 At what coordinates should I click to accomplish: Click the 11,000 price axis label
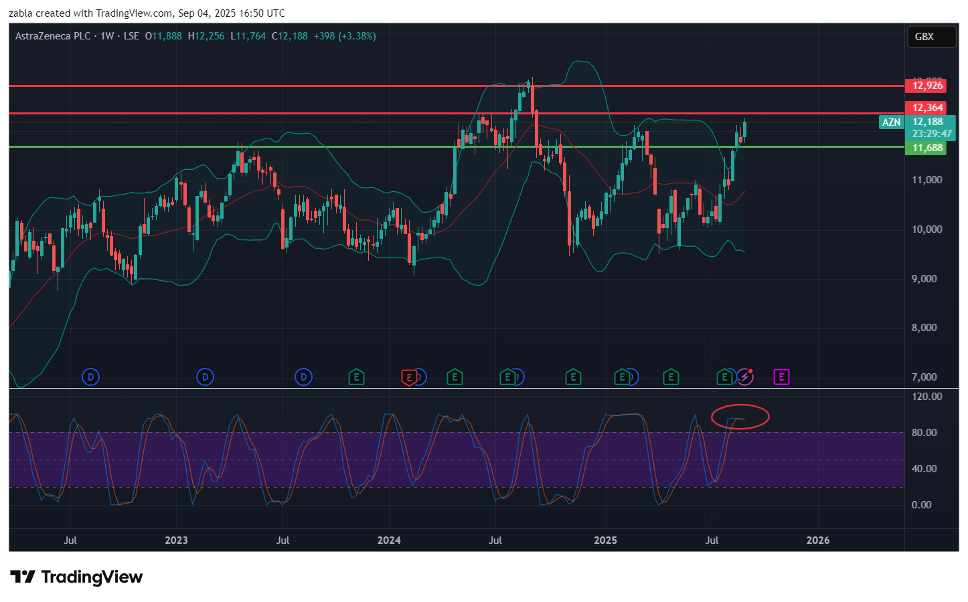pyautogui.click(x=927, y=179)
